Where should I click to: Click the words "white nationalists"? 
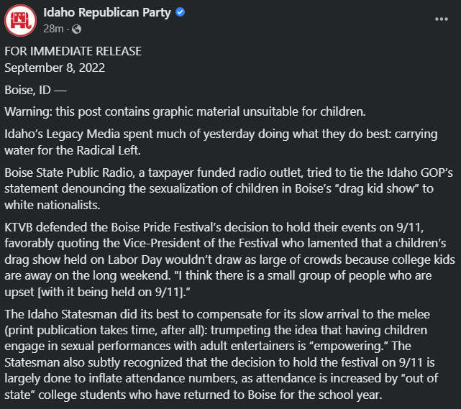(x=52, y=205)
